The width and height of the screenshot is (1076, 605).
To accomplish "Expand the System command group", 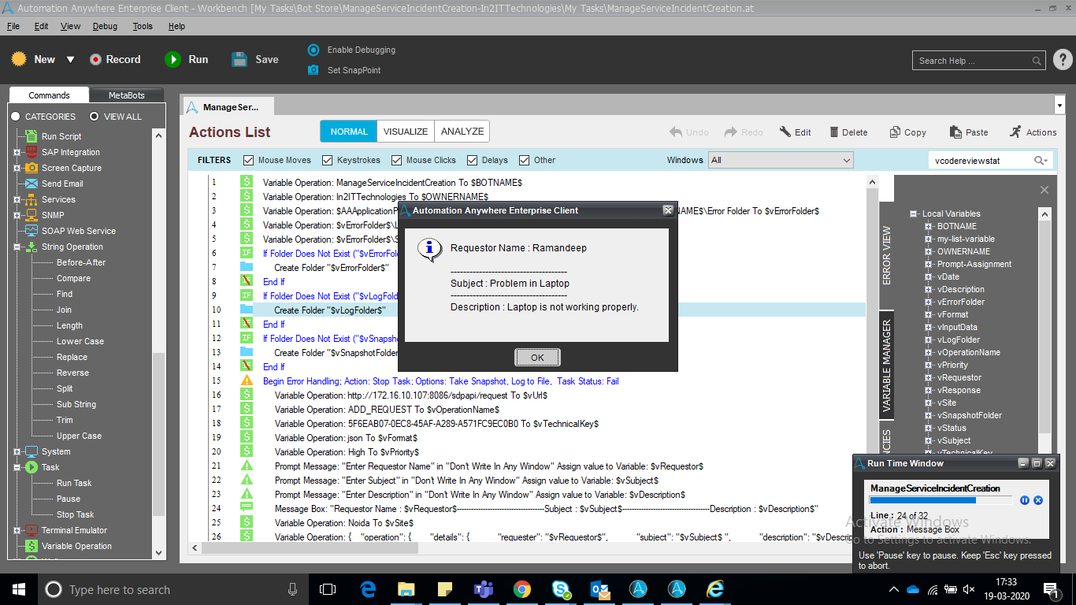I will pos(17,451).
